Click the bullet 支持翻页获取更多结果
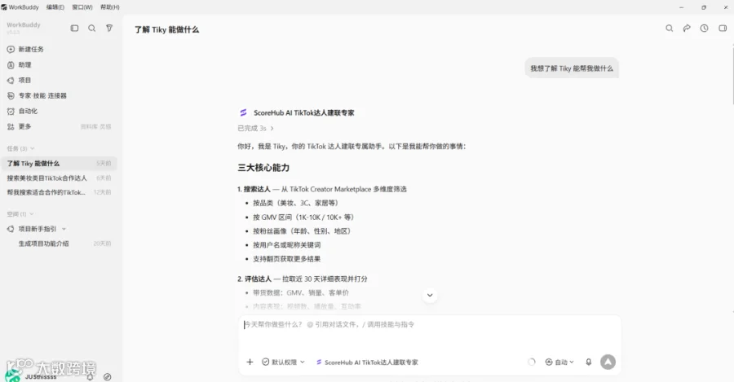Screen dimensions: 734x382 pos(286,259)
